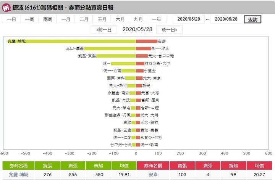This screenshot has height=180, width=275.
Task: Click the 2020/05/28 date heading
Action: 137,29
